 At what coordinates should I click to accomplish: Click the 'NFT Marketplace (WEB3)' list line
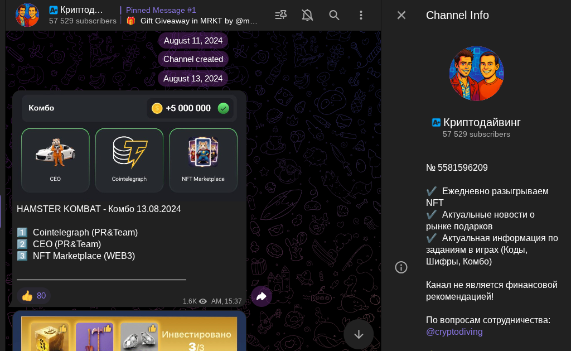84,256
